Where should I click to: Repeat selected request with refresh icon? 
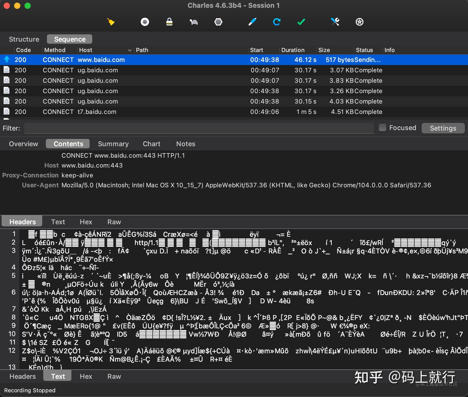[x=277, y=22]
